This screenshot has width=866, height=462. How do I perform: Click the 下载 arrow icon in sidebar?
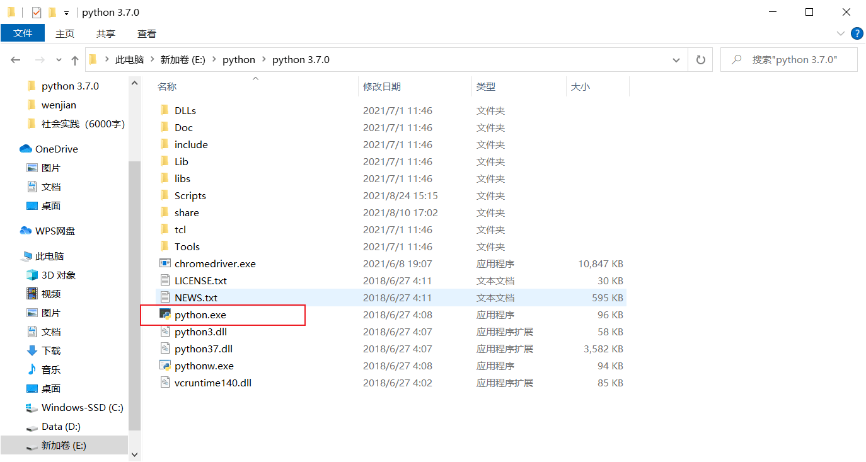32,350
